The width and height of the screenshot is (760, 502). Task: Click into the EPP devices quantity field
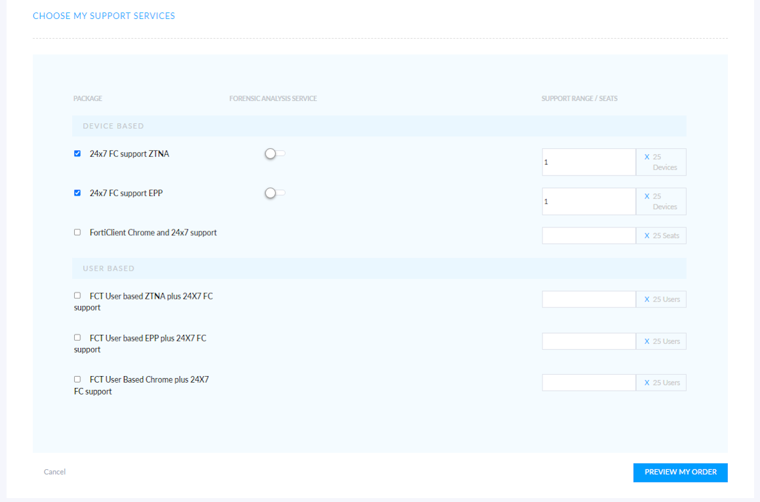[588, 201]
